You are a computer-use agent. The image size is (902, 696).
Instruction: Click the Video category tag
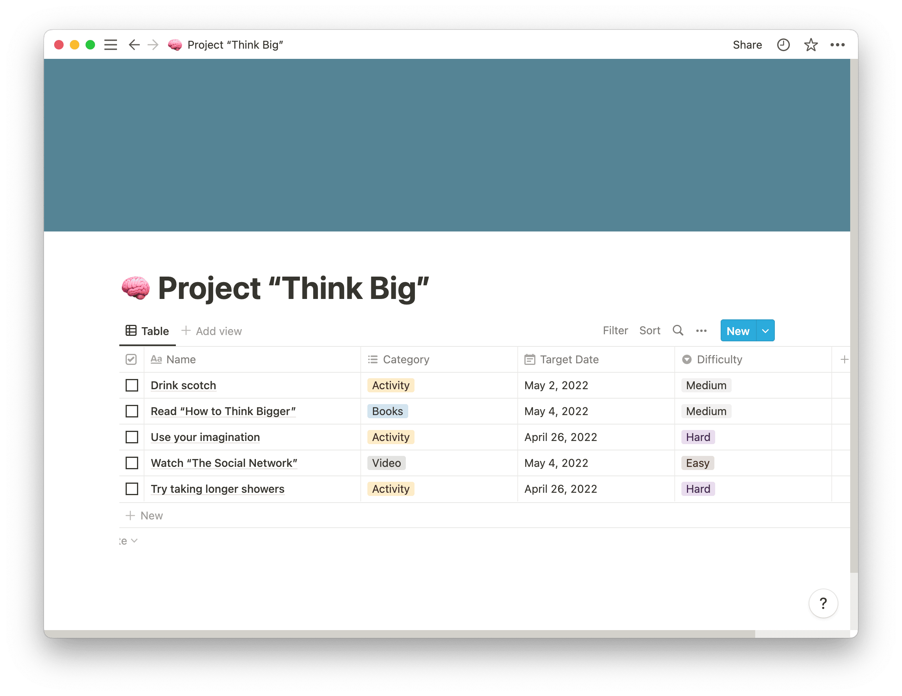pos(387,463)
